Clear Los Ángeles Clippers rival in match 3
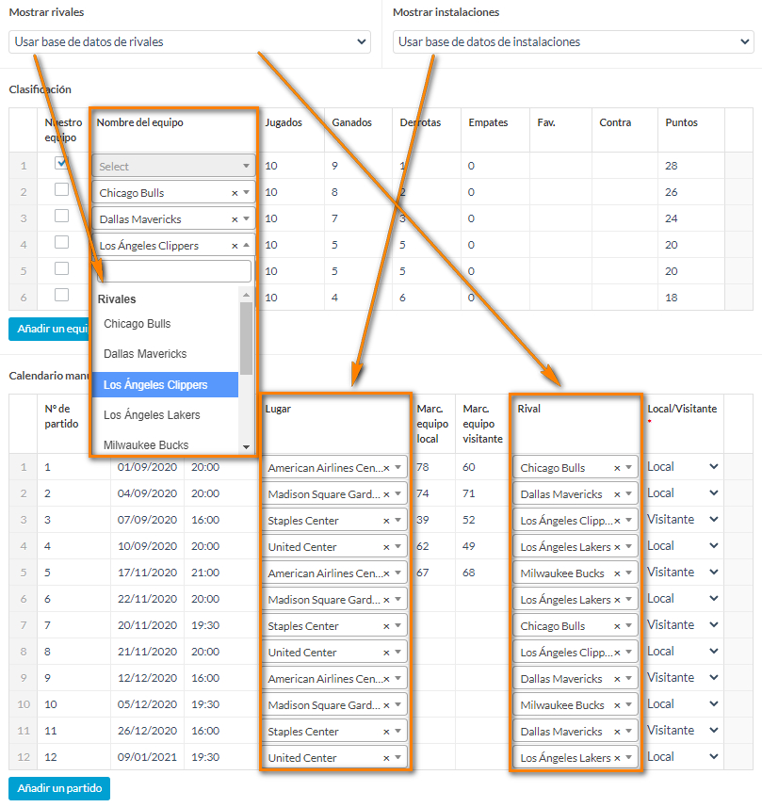 click(x=617, y=521)
